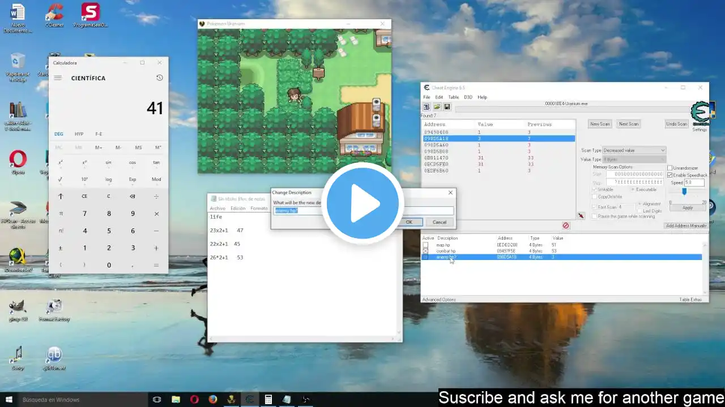725x407 pixels.
Task: Activate the map hp address checkbox
Action: tap(425, 245)
